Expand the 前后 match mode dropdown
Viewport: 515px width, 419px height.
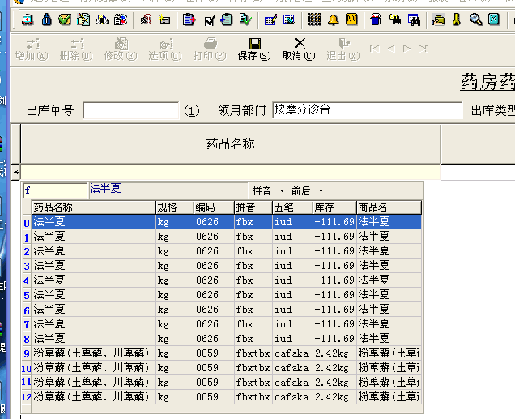point(307,190)
